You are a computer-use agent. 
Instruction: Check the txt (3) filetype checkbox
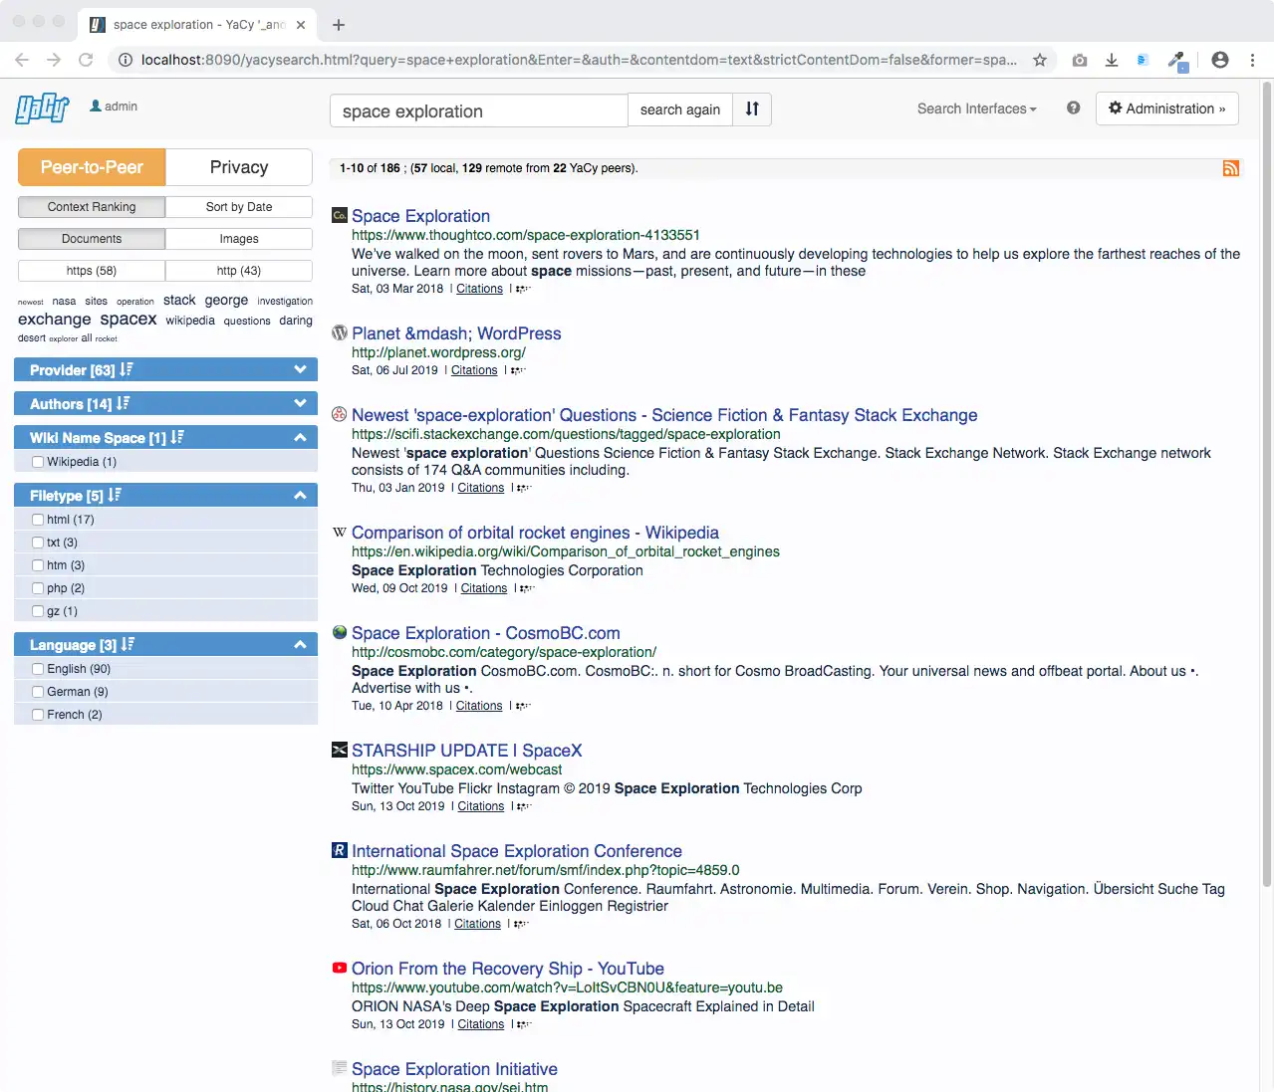[x=38, y=543]
